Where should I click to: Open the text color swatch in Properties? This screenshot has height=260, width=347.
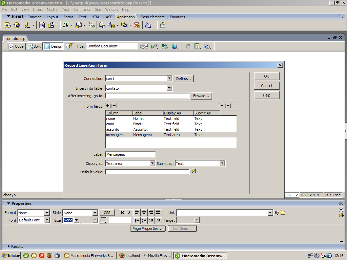(x=104, y=220)
